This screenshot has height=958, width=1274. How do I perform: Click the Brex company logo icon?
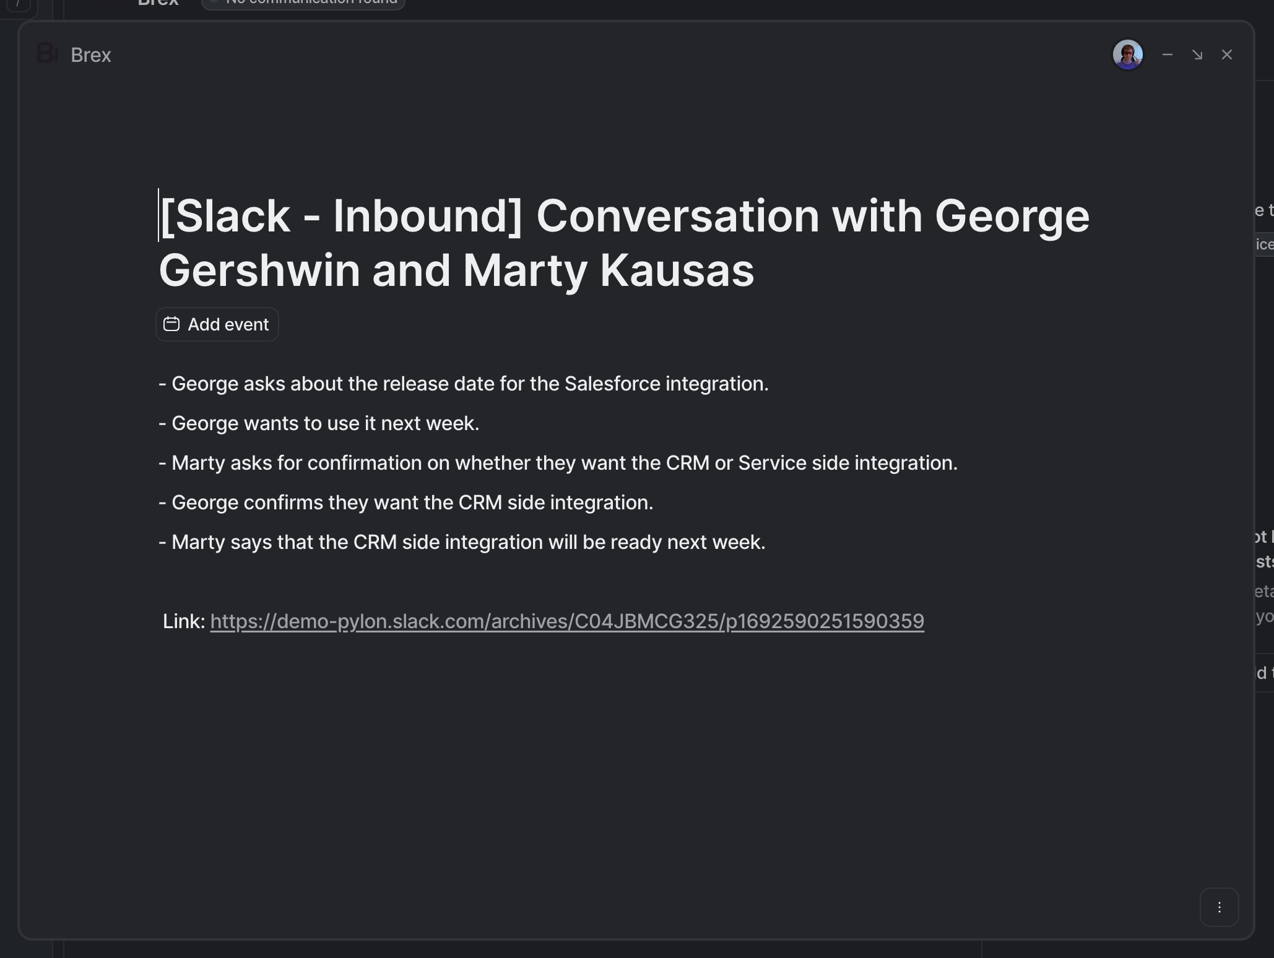(47, 54)
